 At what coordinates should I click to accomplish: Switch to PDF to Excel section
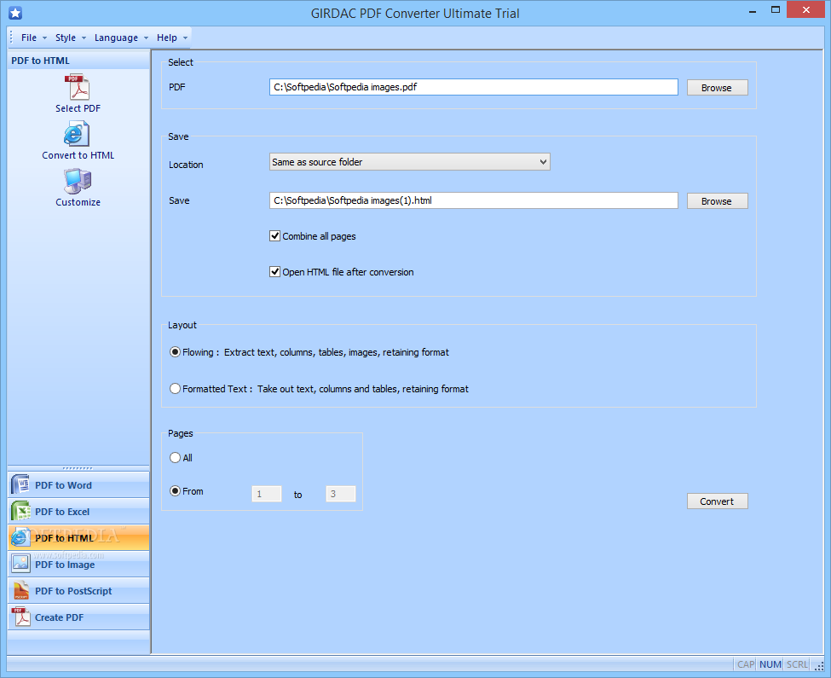78,512
